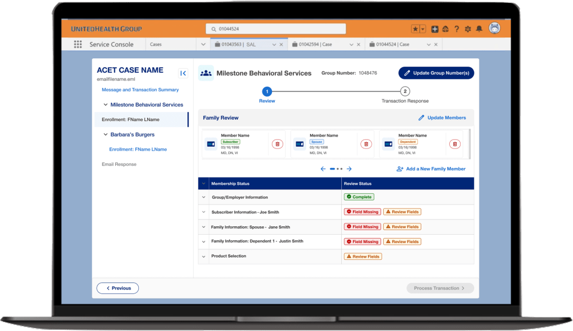The width and height of the screenshot is (573, 331).
Task: Collapse the left sidebar panel
Action: [x=183, y=73]
